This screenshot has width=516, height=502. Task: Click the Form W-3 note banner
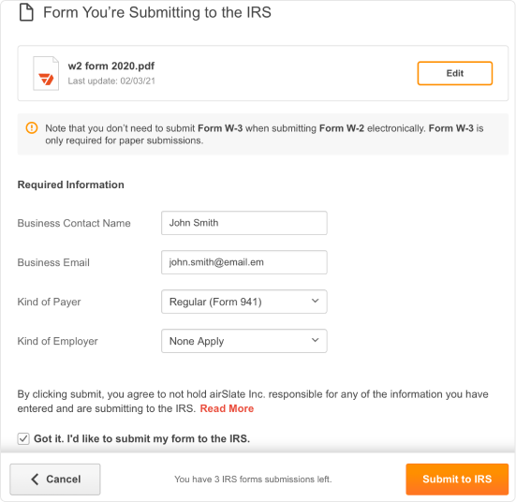263,134
